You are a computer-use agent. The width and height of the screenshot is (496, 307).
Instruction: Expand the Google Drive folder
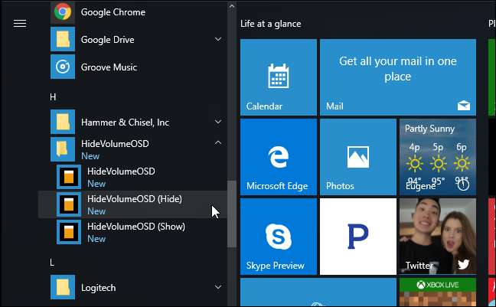point(218,40)
